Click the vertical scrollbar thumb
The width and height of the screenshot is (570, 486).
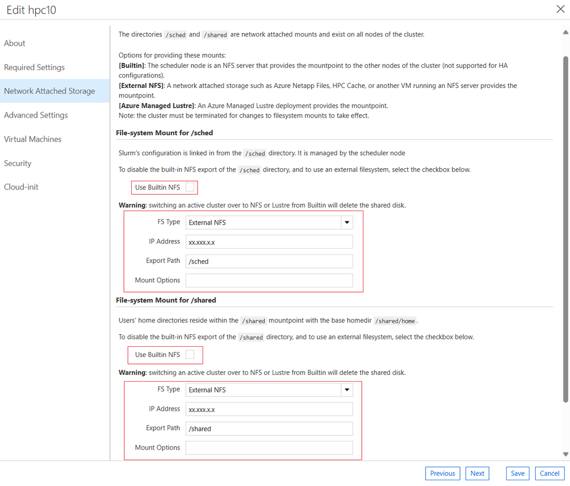tap(565, 229)
